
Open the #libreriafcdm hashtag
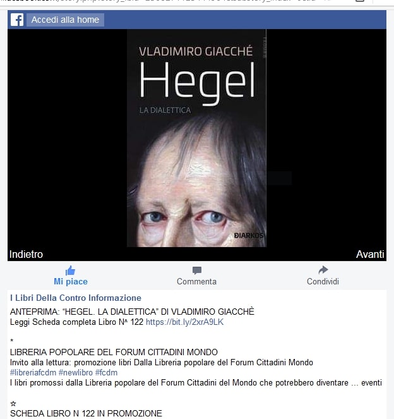[33, 372]
